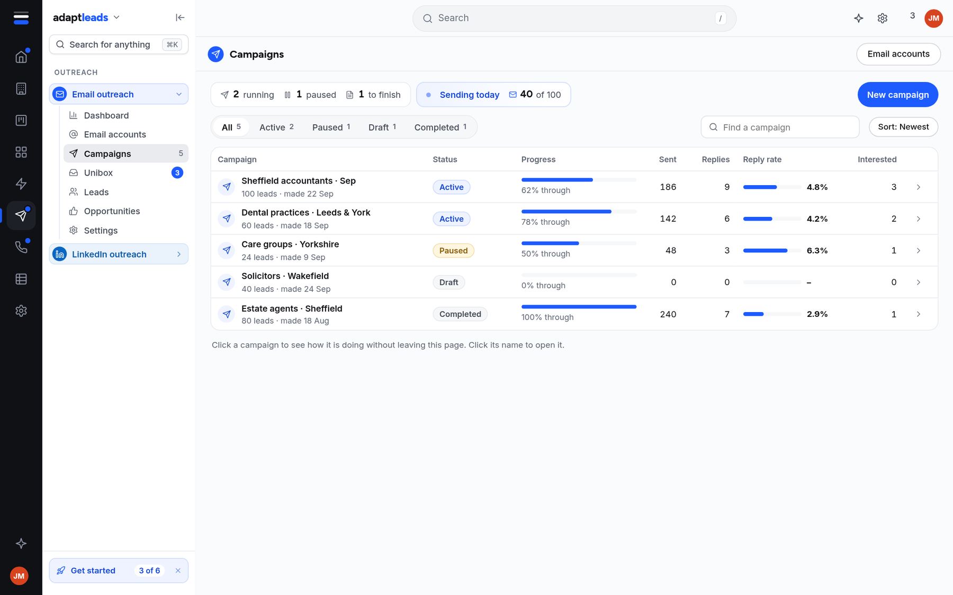Go to Opportunities in sidebar
This screenshot has width=953, height=595.
point(126,211)
